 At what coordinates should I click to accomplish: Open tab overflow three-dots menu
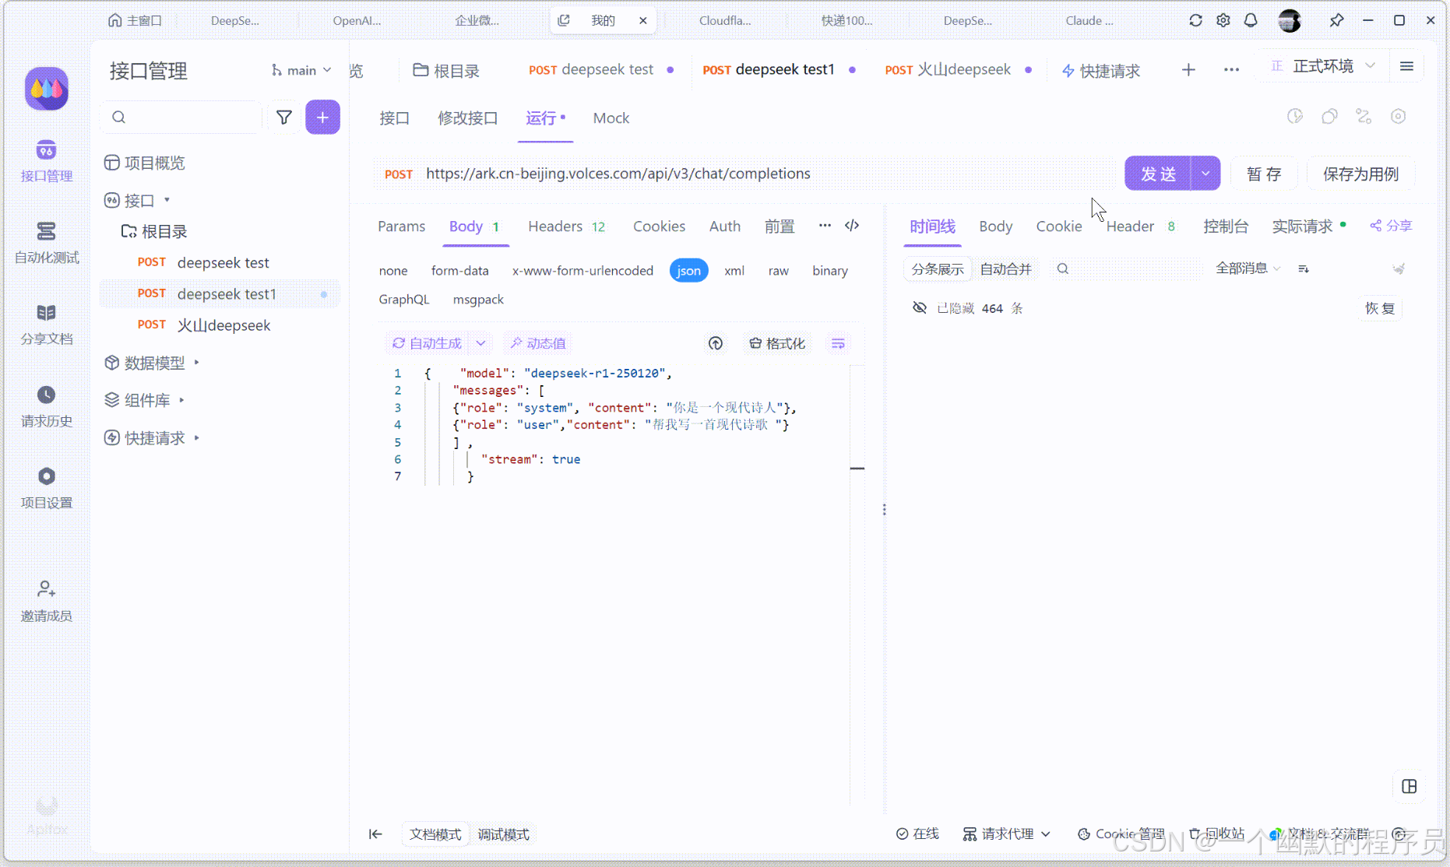[1231, 70]
